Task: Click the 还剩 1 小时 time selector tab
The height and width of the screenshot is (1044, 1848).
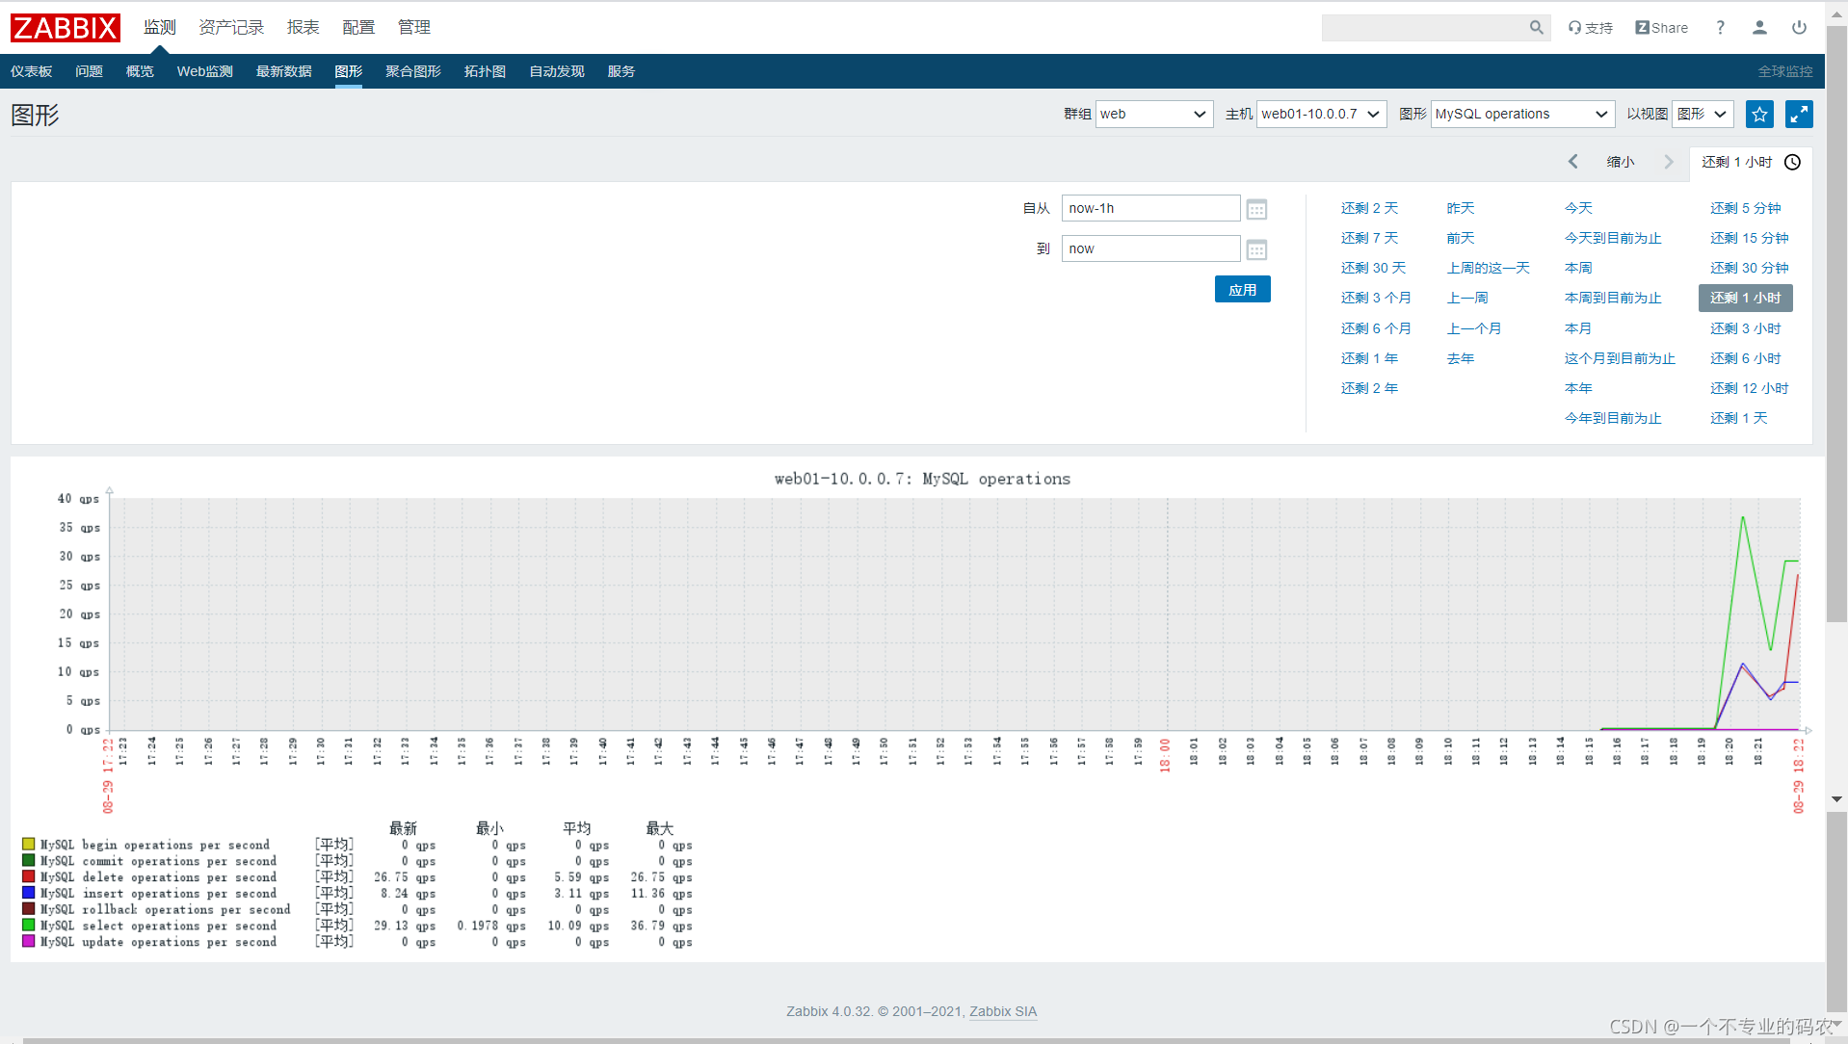Action: coord(1751,162)
